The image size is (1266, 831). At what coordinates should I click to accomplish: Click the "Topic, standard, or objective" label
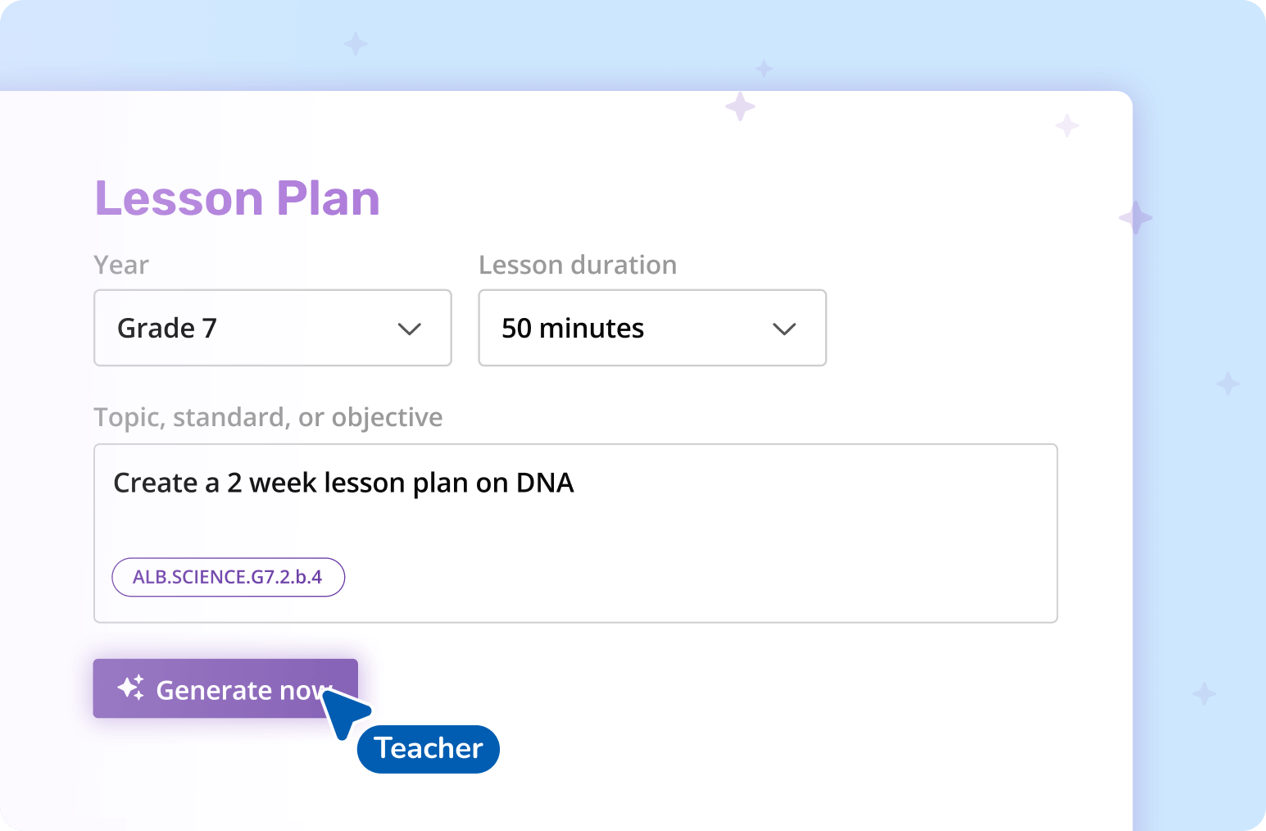pos(268,417)
